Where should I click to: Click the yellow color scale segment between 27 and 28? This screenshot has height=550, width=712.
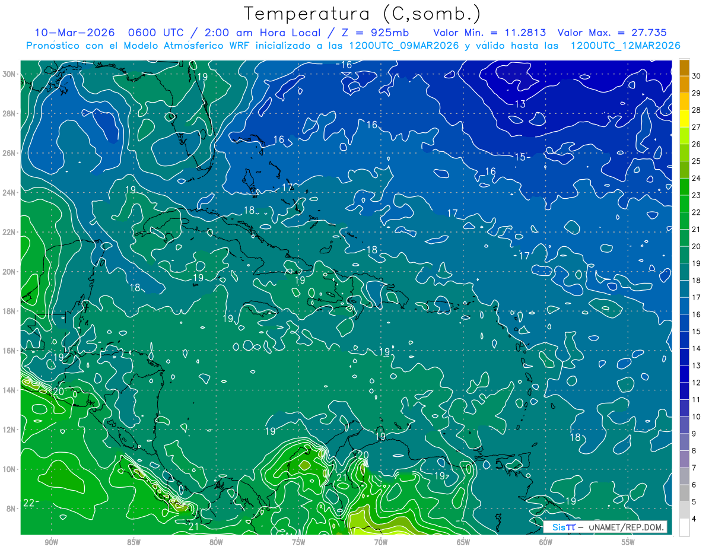click(684, 118)
